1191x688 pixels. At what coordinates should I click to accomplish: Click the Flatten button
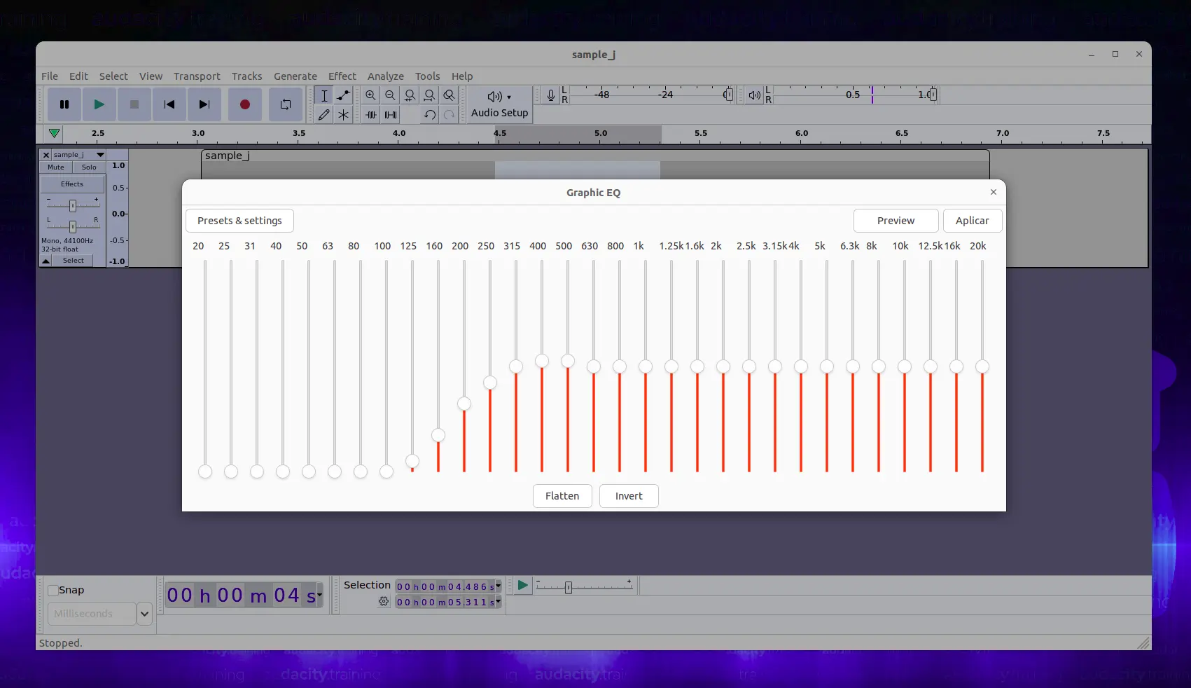(562, 496)
